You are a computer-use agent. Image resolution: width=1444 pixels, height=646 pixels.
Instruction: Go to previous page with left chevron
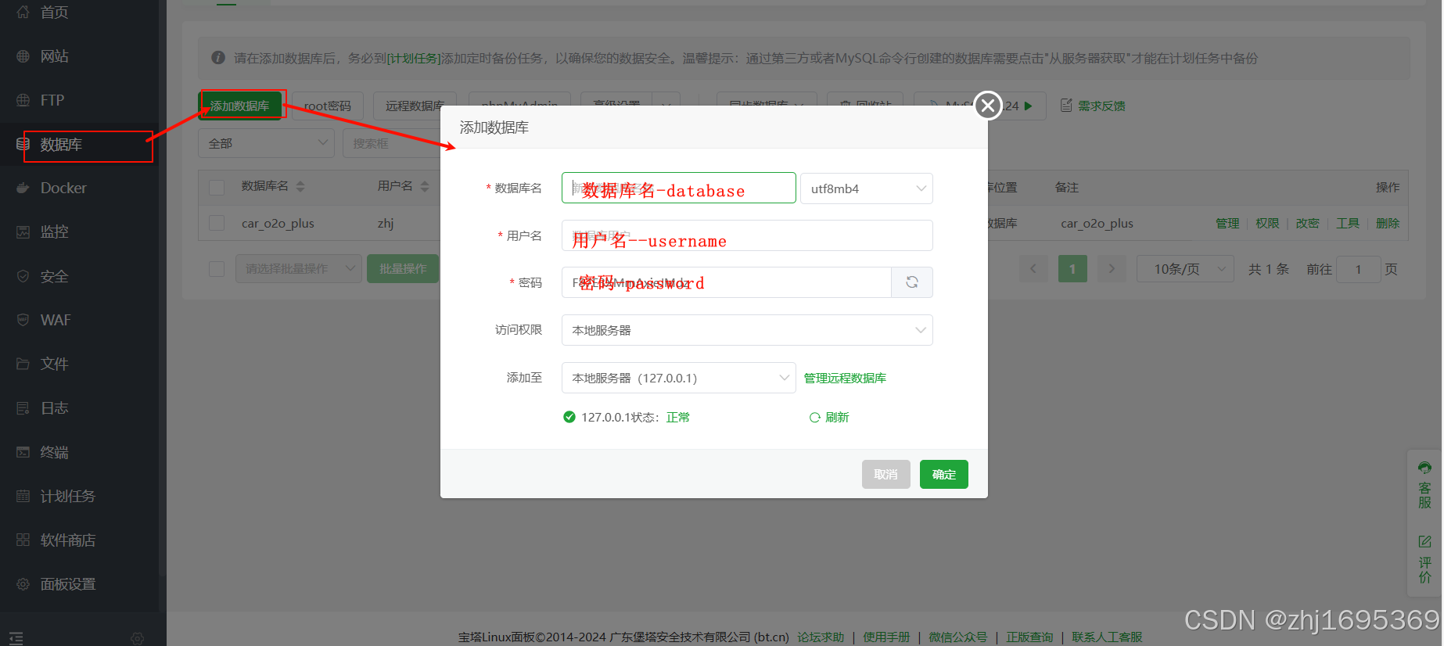pos(1033,269)
